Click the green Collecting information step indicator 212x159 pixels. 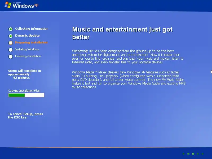[11, 29]
